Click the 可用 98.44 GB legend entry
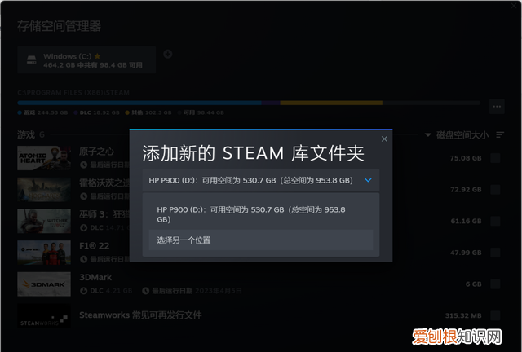This screenshot has height=352, width=522. [201, 112]
